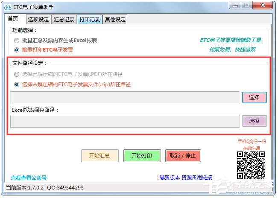Click the Excel报表保存路径 input field

pyautogui.click(x=125, y=121)
